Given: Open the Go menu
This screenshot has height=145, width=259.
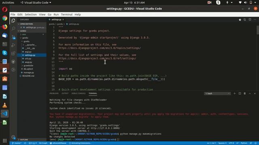Looking at the screenshot, I should (x=49, y=14).
